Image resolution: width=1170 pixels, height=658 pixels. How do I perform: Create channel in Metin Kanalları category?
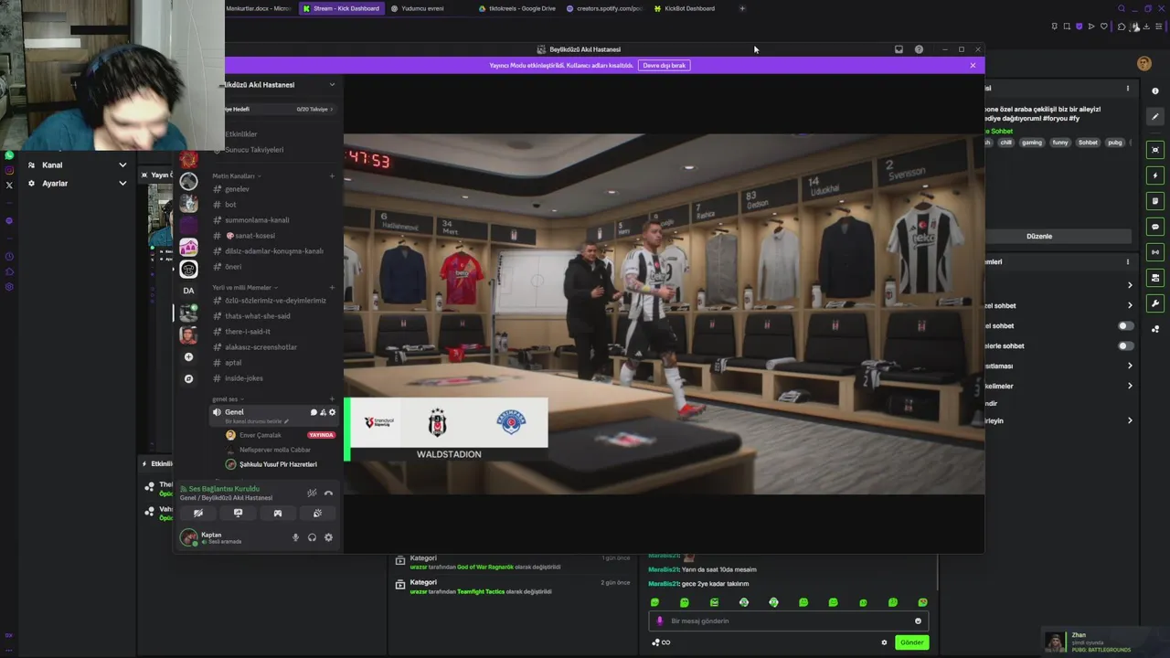pyautogui.click(x=332, y=175)
